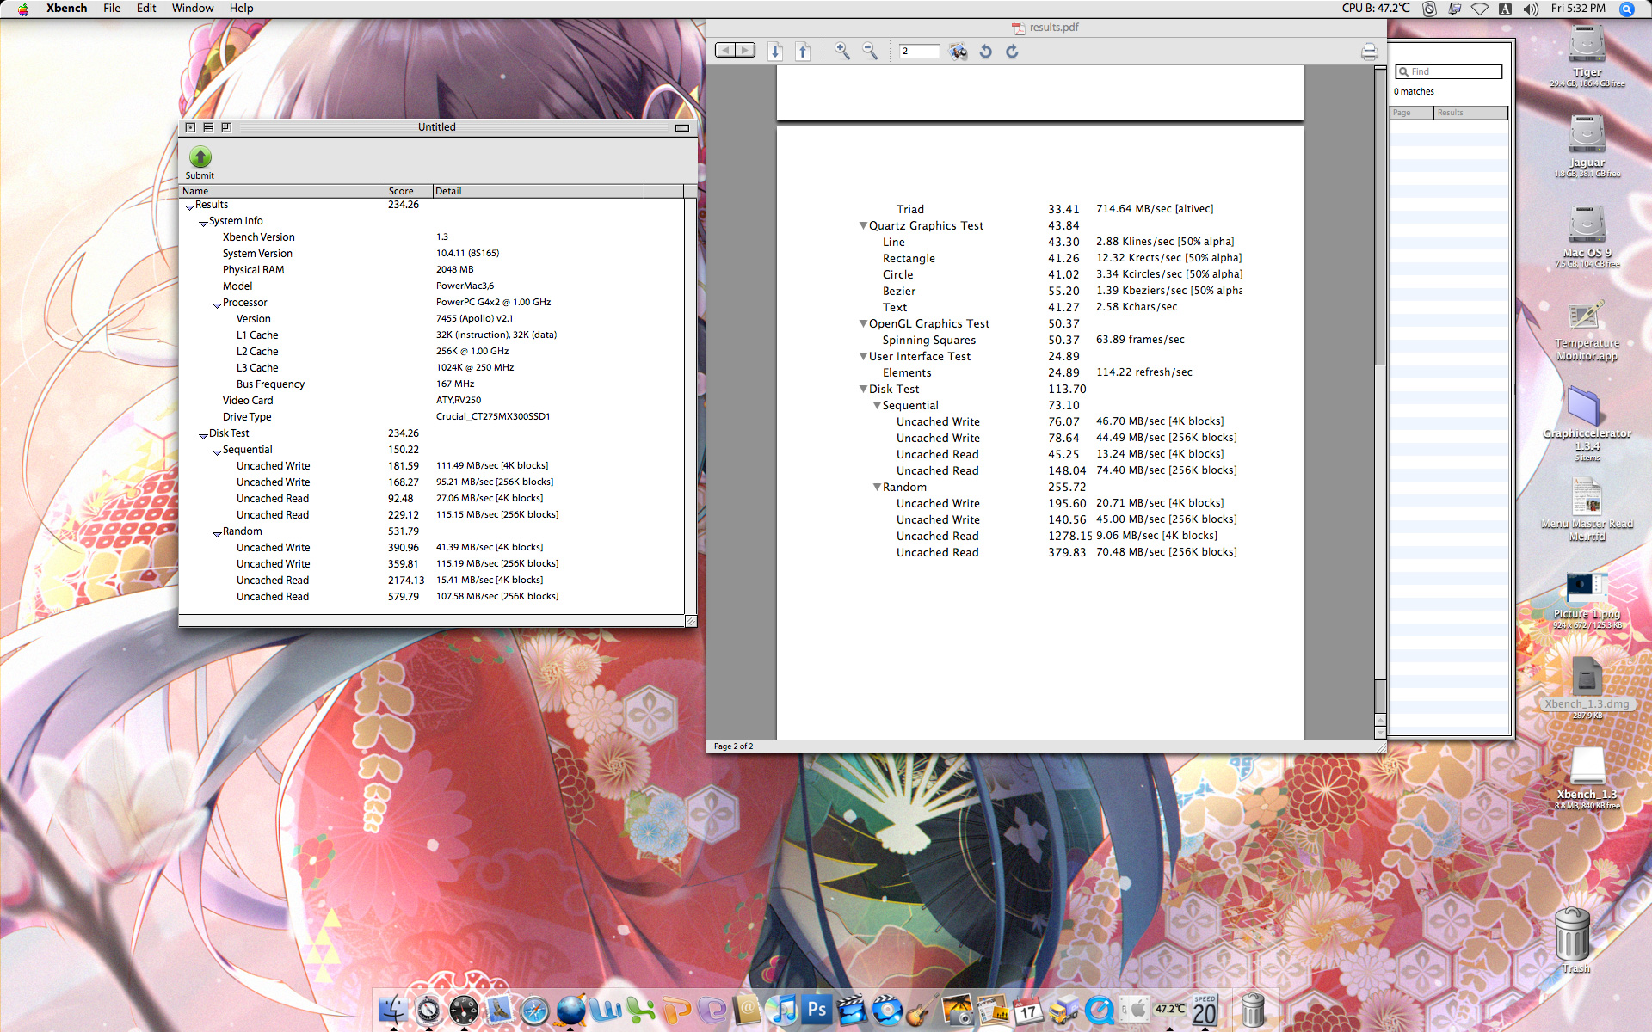Click the printer icon in the PDF toolbar
Image resolution: width=1652 pixels, height=1032 pixels.
click(1369, 52)
